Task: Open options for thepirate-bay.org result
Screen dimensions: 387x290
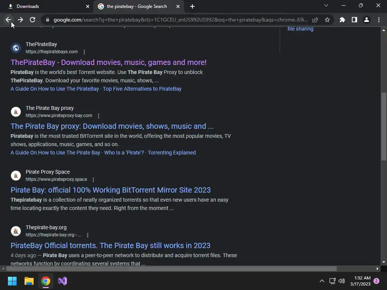Action: point(88,235)
